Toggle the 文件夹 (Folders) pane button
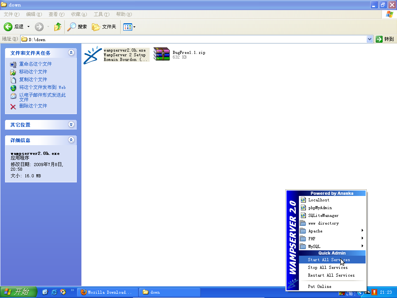 pos(104,27)
